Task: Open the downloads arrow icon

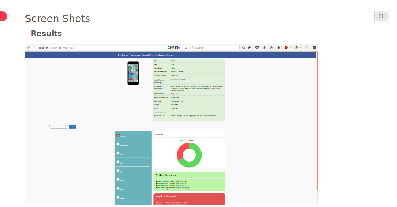Action: pyautogui.click(x=264, y=48)
